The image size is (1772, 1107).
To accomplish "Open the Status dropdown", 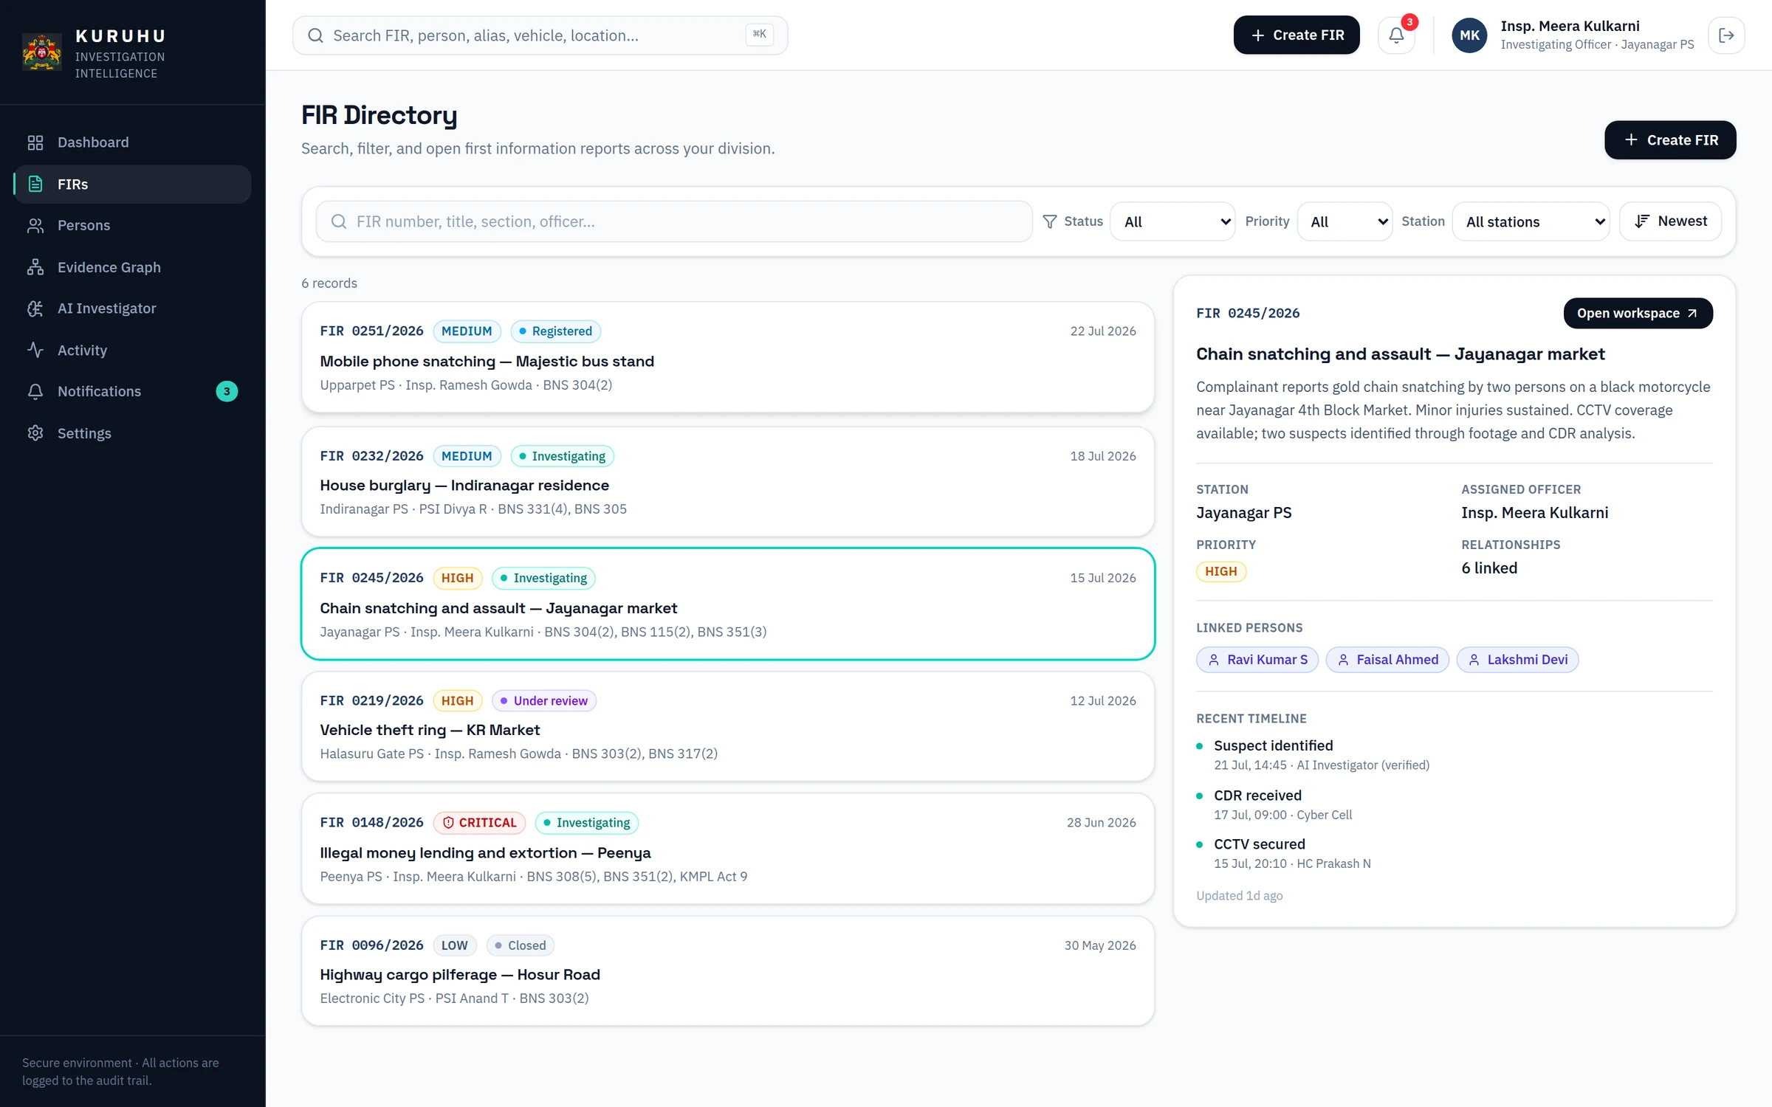I will point(1172,221).
